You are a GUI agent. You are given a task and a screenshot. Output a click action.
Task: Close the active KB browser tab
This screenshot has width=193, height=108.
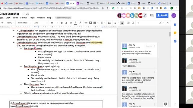pos(74,3)
